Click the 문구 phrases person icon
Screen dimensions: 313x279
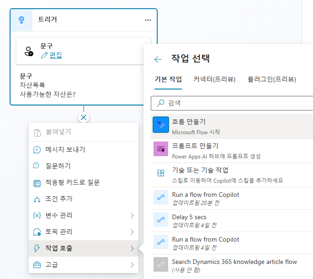click(x=29, y=51)
